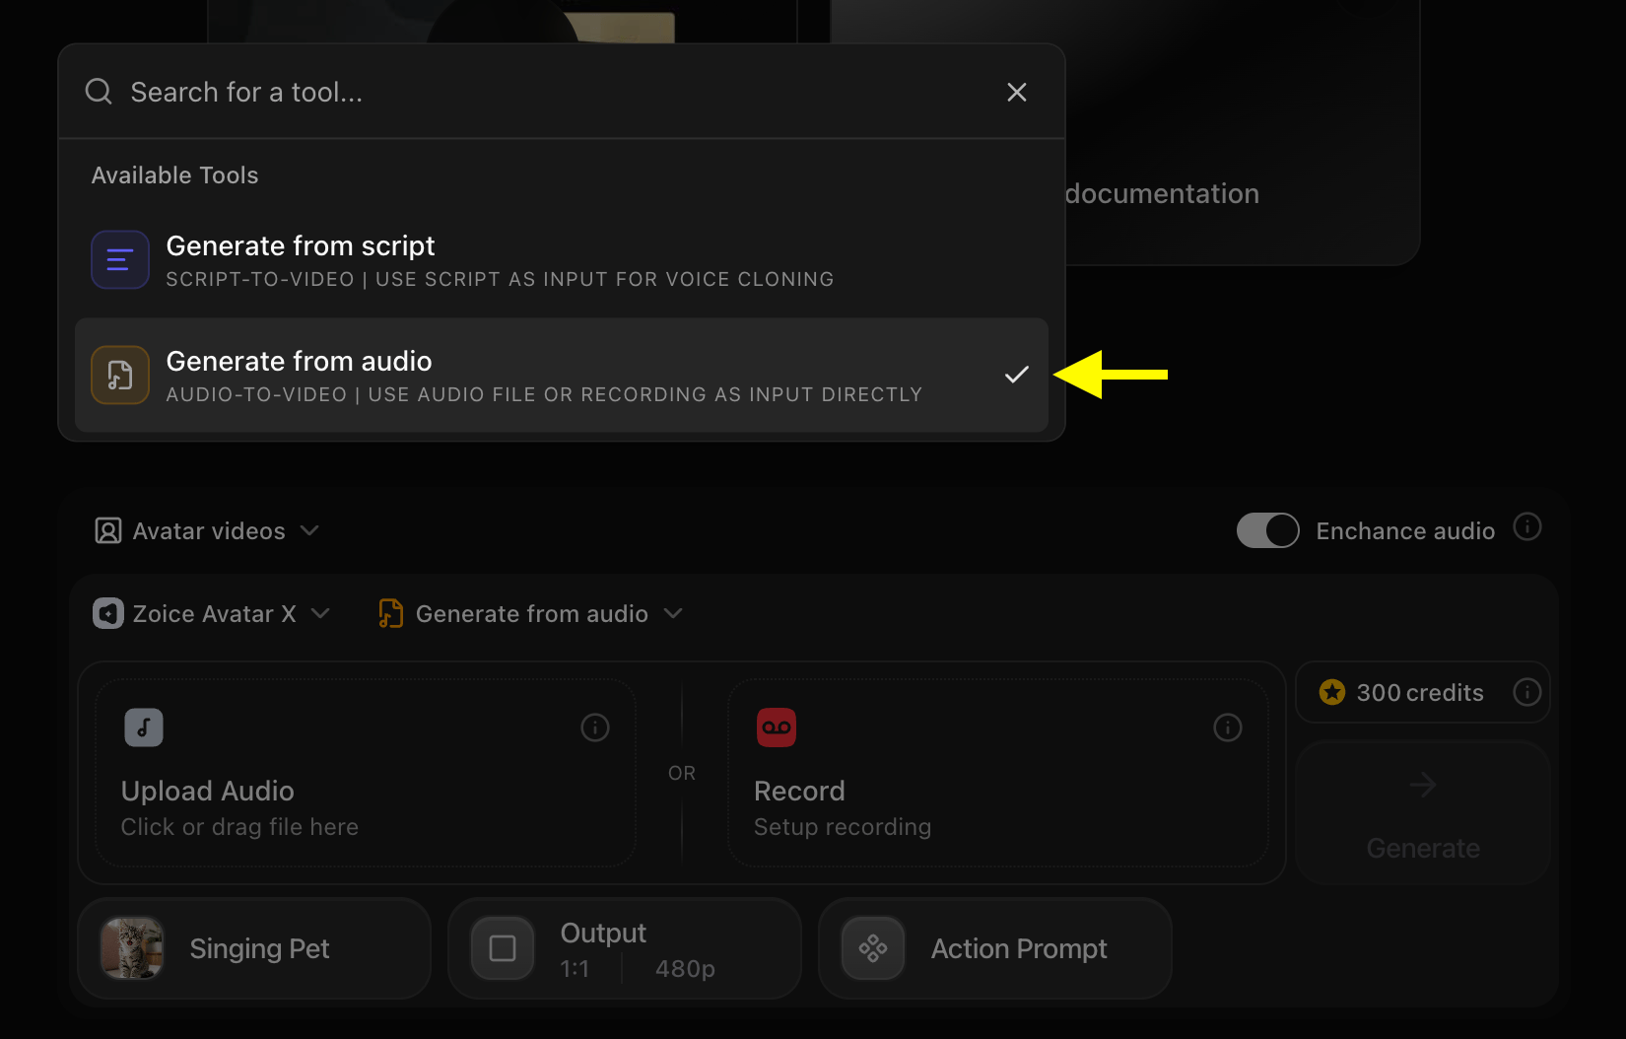The width and height of the screenshot is (1626, 1039).
Task: Click the 300 credits badge
Action: (x=1423, y=692)
